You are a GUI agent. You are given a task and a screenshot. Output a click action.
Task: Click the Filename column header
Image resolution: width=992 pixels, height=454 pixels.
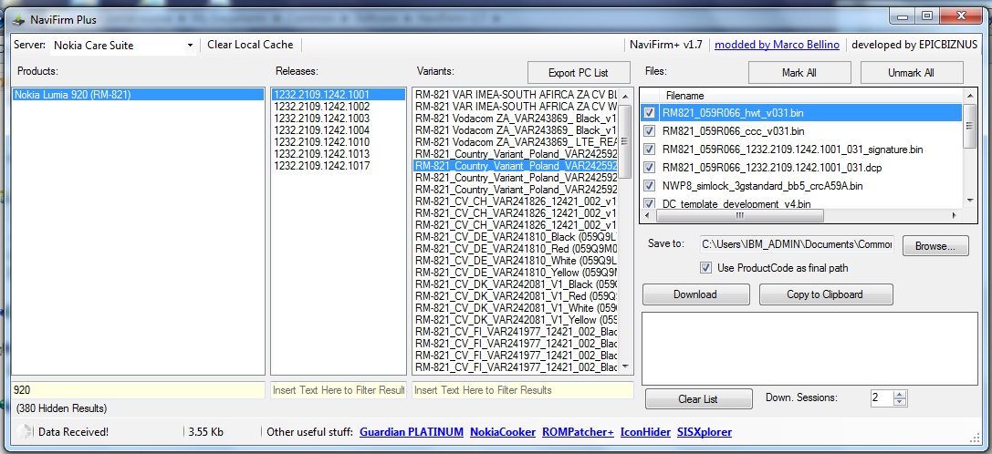[x=811, y=96]
